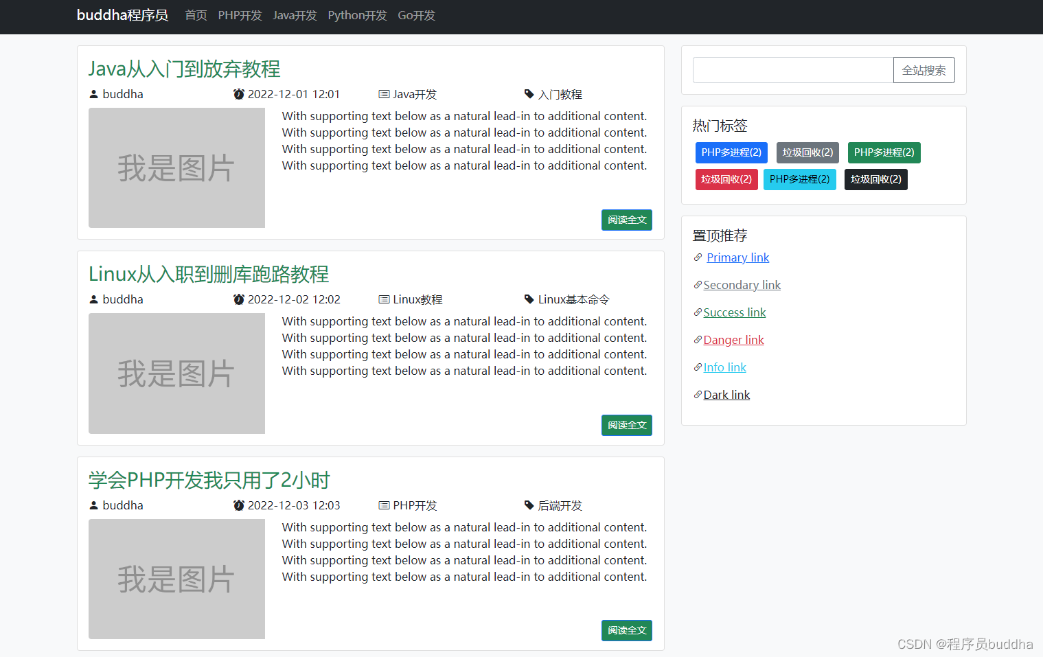The width and height of the screenshot is (1043, 657).
Task: Click author person icon on Java article
Action: [94, 94]
